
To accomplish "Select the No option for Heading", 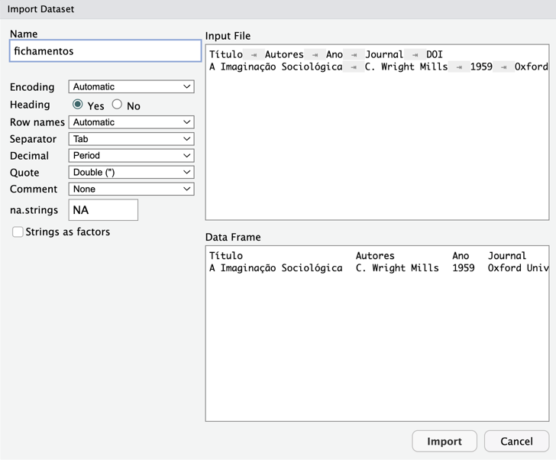I will (x=117, y=105).
